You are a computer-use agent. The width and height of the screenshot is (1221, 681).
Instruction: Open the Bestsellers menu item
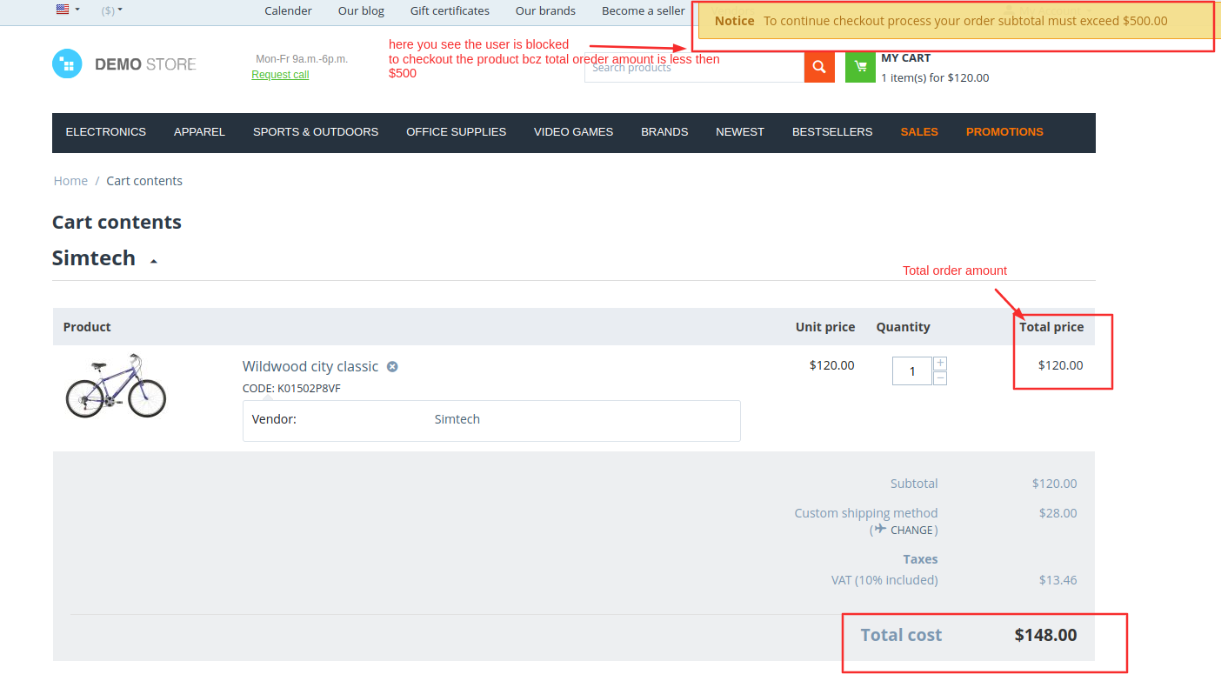pos(832,132)
